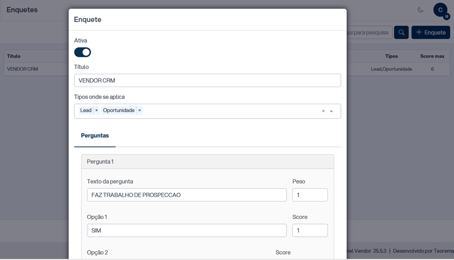Expand the Tipos onde se aplica dropdown
Screen dimensions: 454x260
pos(331,111)
